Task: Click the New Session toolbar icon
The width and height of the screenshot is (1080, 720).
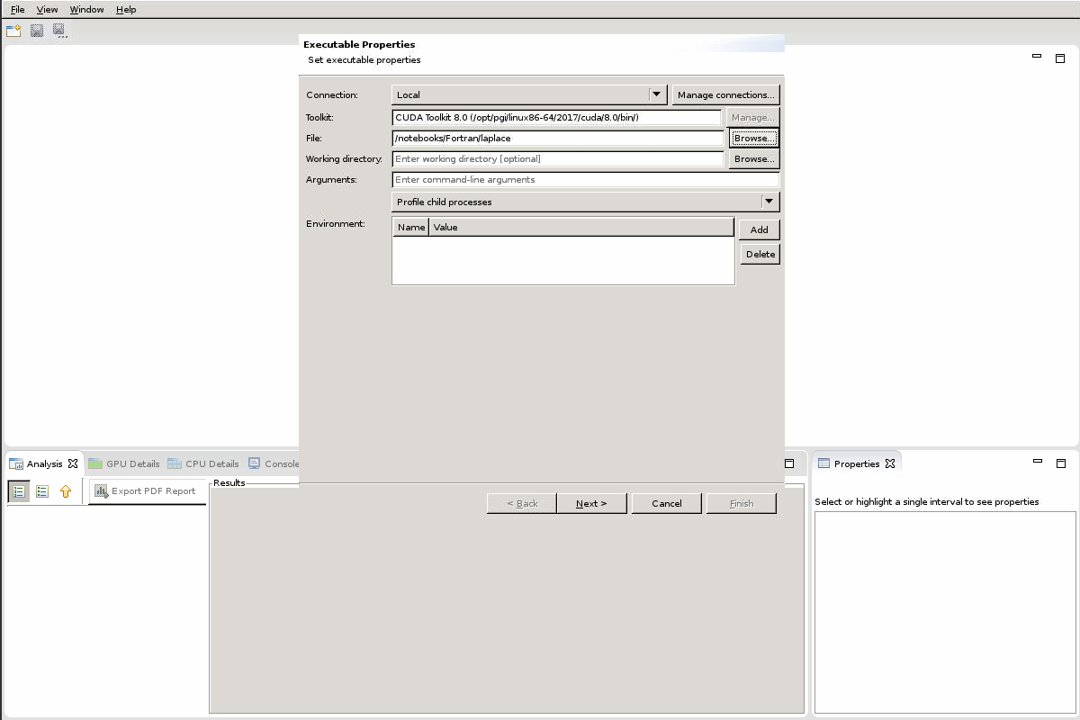Action: [x=13, y=31]
